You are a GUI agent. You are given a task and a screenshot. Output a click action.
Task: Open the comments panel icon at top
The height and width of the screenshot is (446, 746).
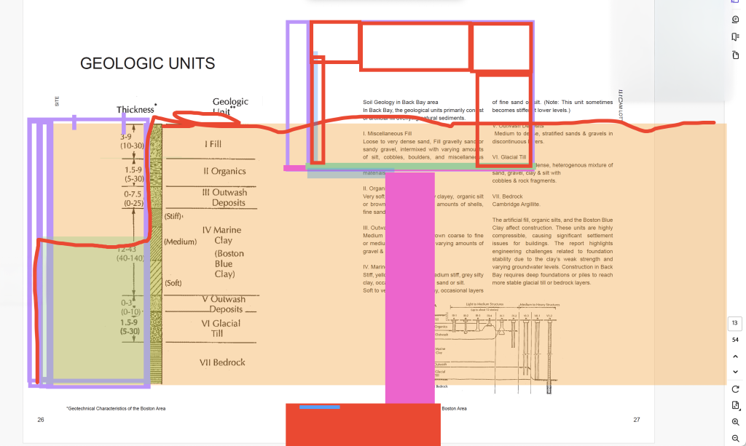pos(735,3)
